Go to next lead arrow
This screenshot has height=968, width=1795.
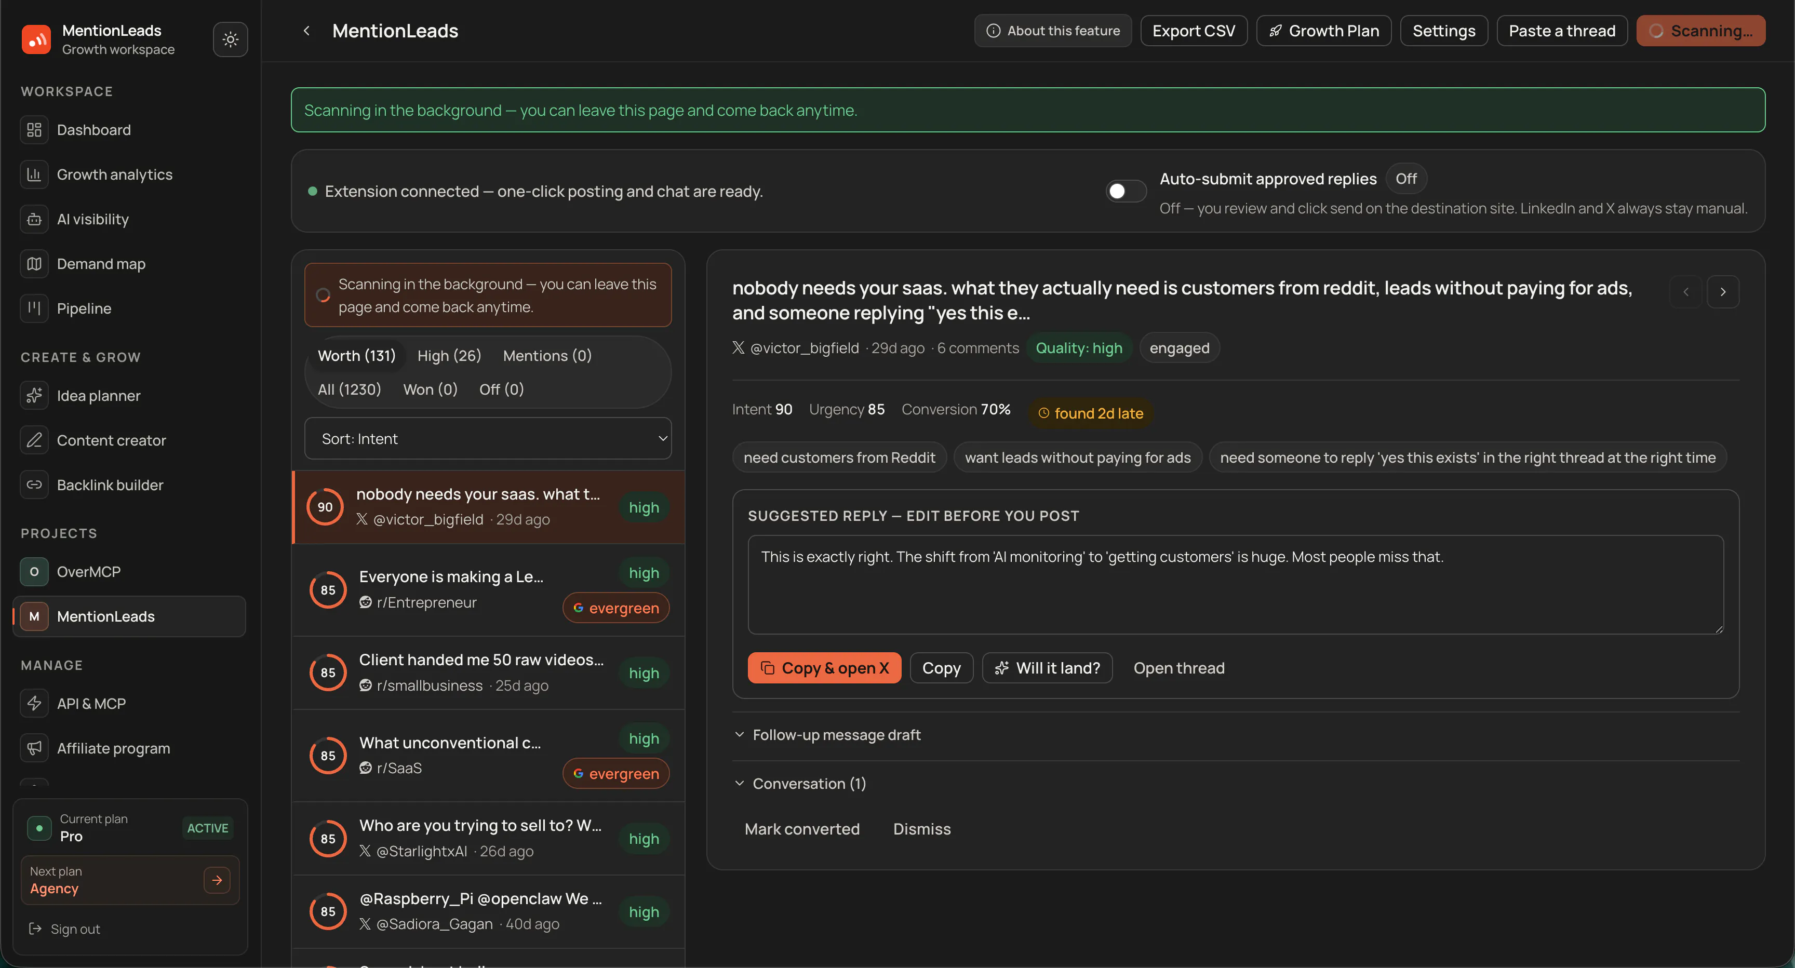click(x=1722, y=292)
